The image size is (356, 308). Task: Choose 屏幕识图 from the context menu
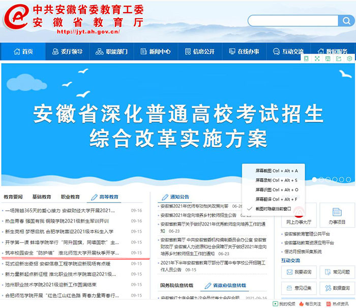click(x=277, y=190)
